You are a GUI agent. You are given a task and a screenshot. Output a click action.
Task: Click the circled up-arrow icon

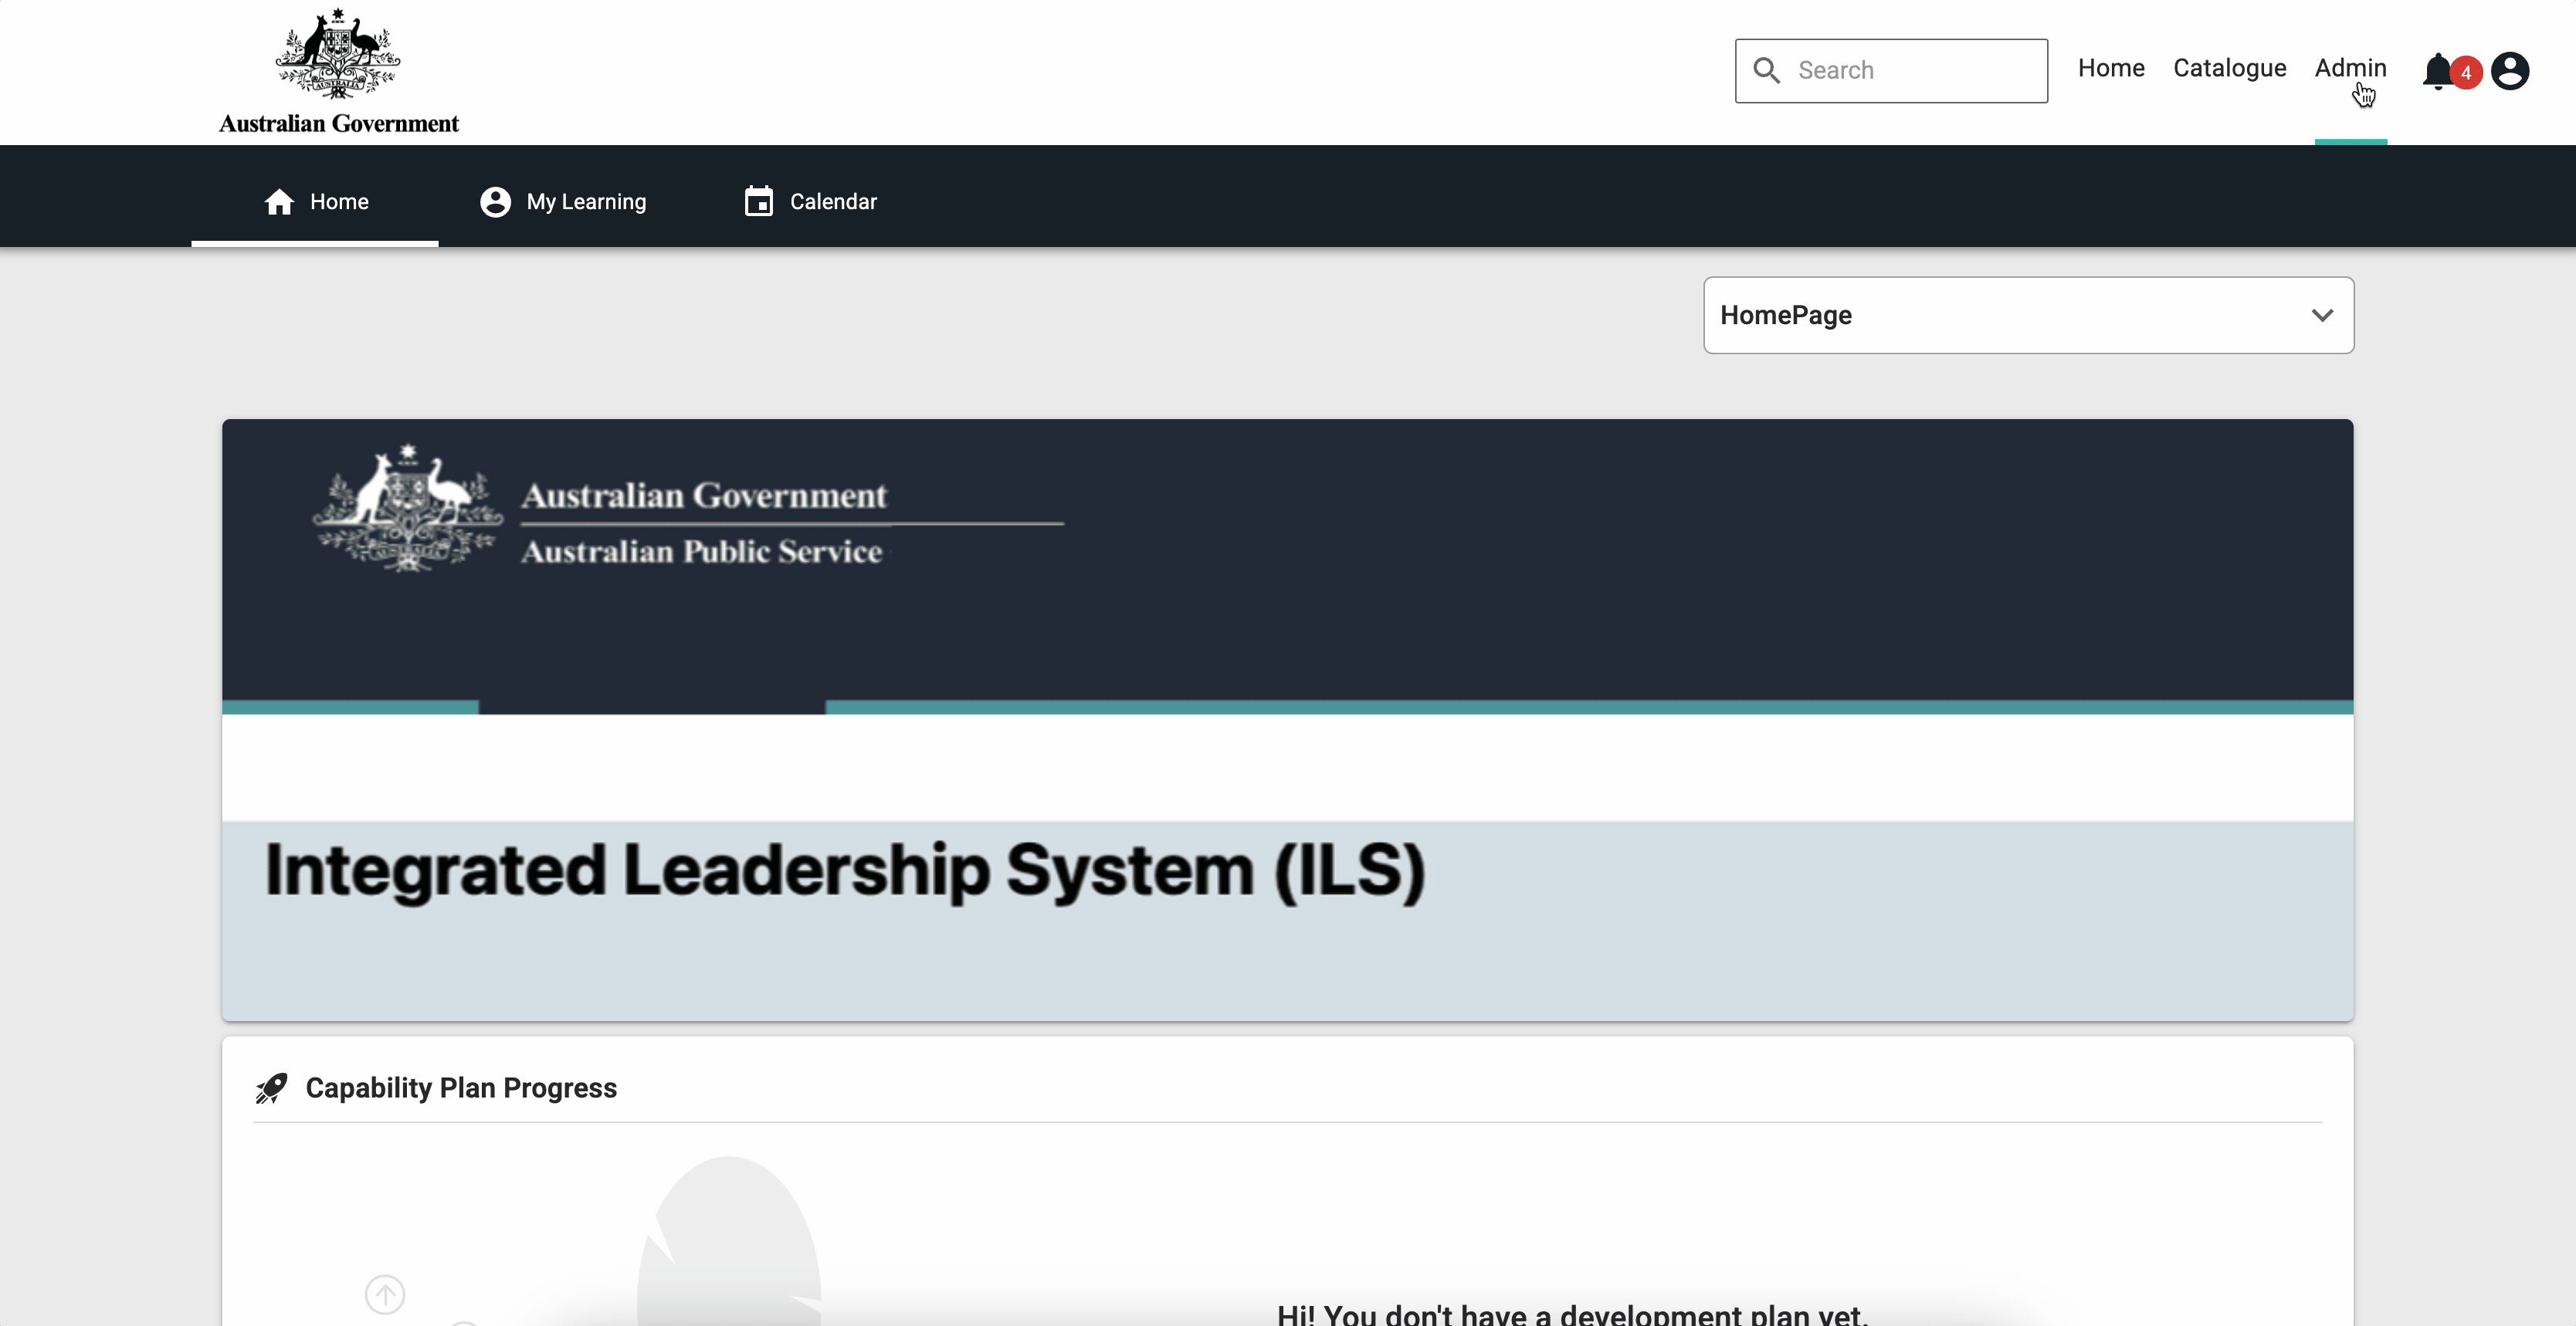(x=385, y=1294)
